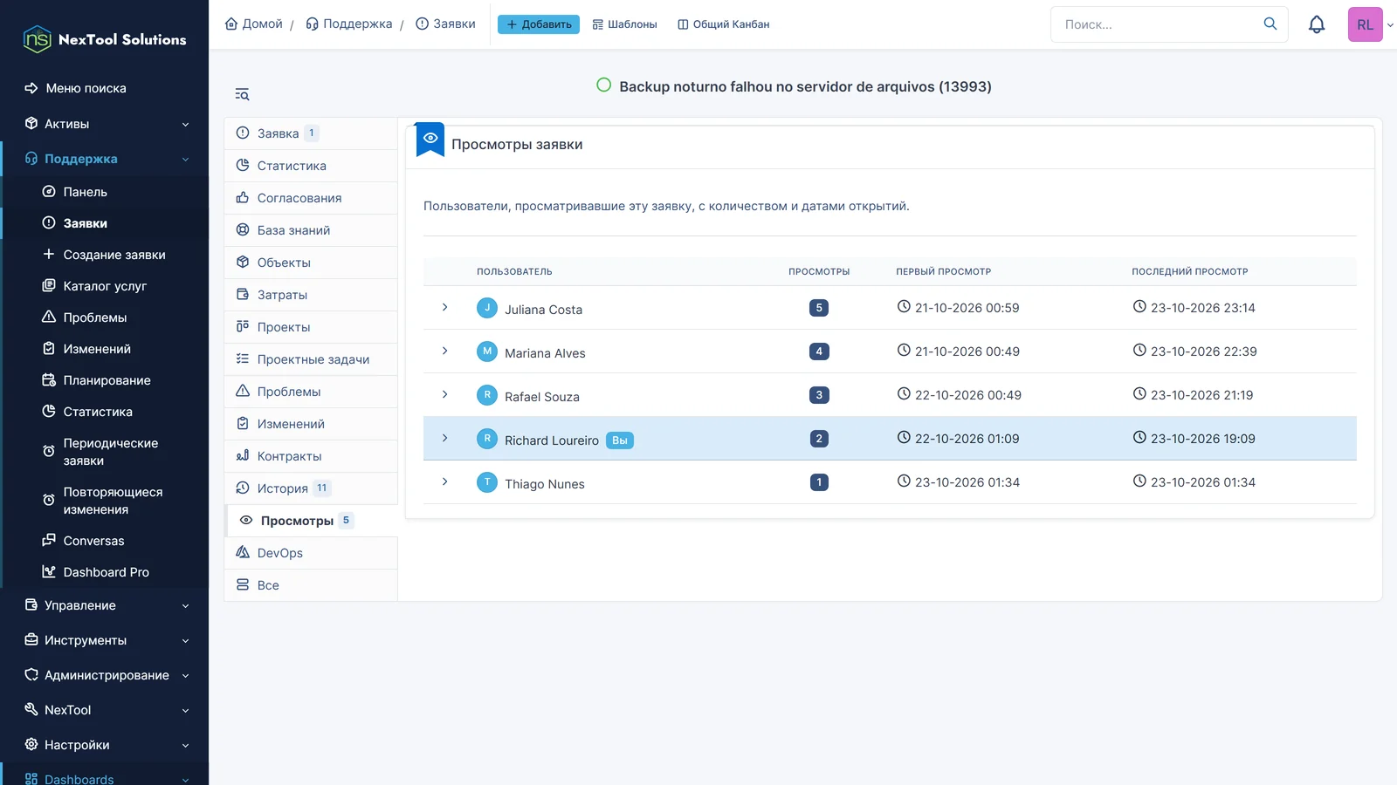The width and height of the screenshot is (1397, 785).
Task: Expand the Администрирование sidebar section
Action: [105, 675]
